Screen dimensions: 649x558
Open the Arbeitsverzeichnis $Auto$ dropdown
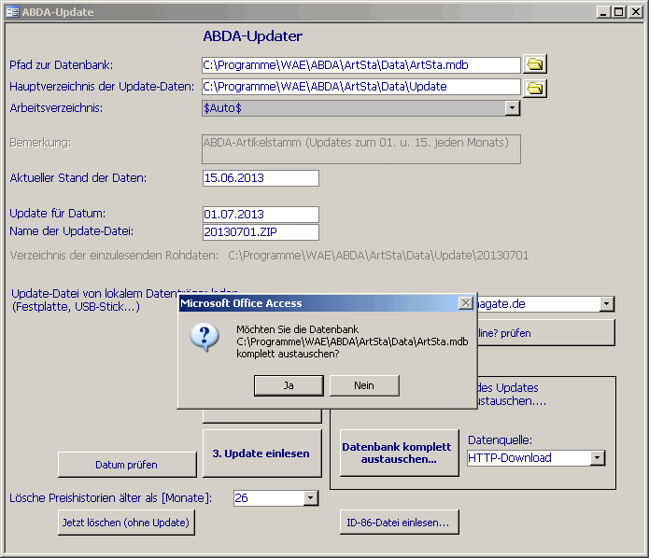512,108
